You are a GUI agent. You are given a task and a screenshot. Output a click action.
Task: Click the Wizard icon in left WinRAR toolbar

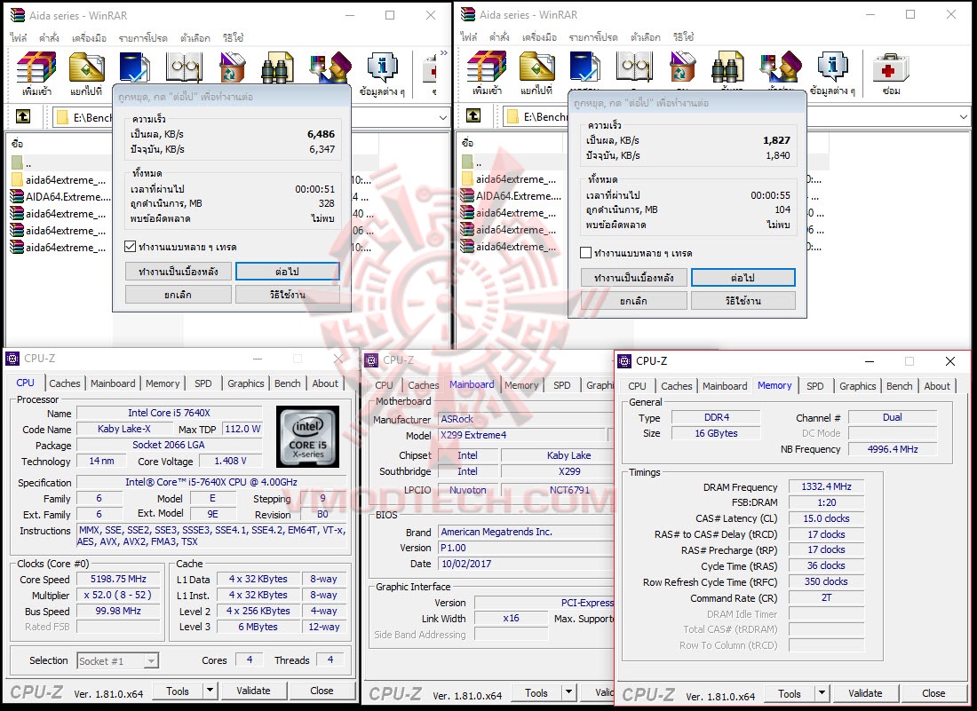(x=330, y=67)
